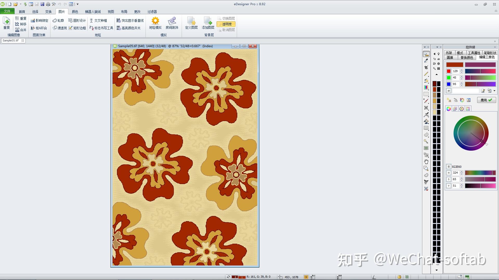Select the zoom magnifier tool
This screenshot has height=280, width=499.
(x=426, y=169)
